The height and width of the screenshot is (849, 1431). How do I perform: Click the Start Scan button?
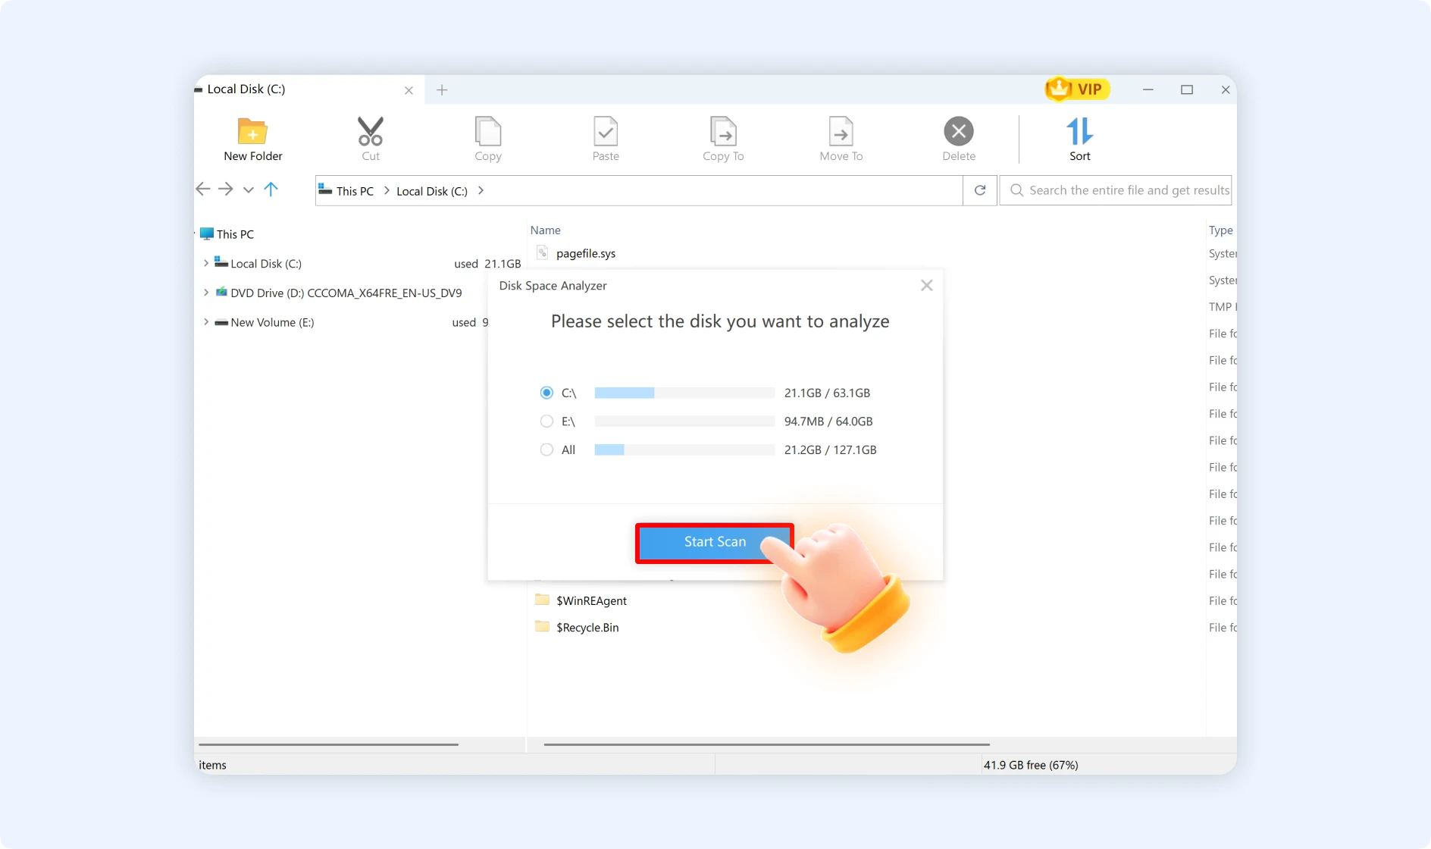coord(713,542)
